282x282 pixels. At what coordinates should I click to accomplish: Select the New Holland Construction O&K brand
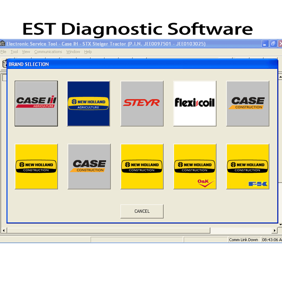pos(195,166)
